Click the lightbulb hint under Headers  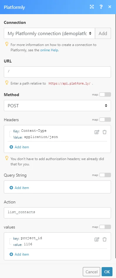click(7, 158)
